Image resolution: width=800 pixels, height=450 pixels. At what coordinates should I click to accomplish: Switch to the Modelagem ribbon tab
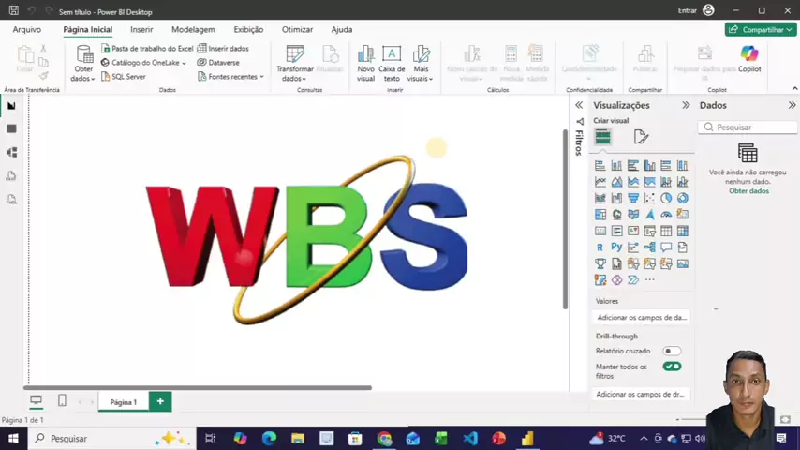193,30
